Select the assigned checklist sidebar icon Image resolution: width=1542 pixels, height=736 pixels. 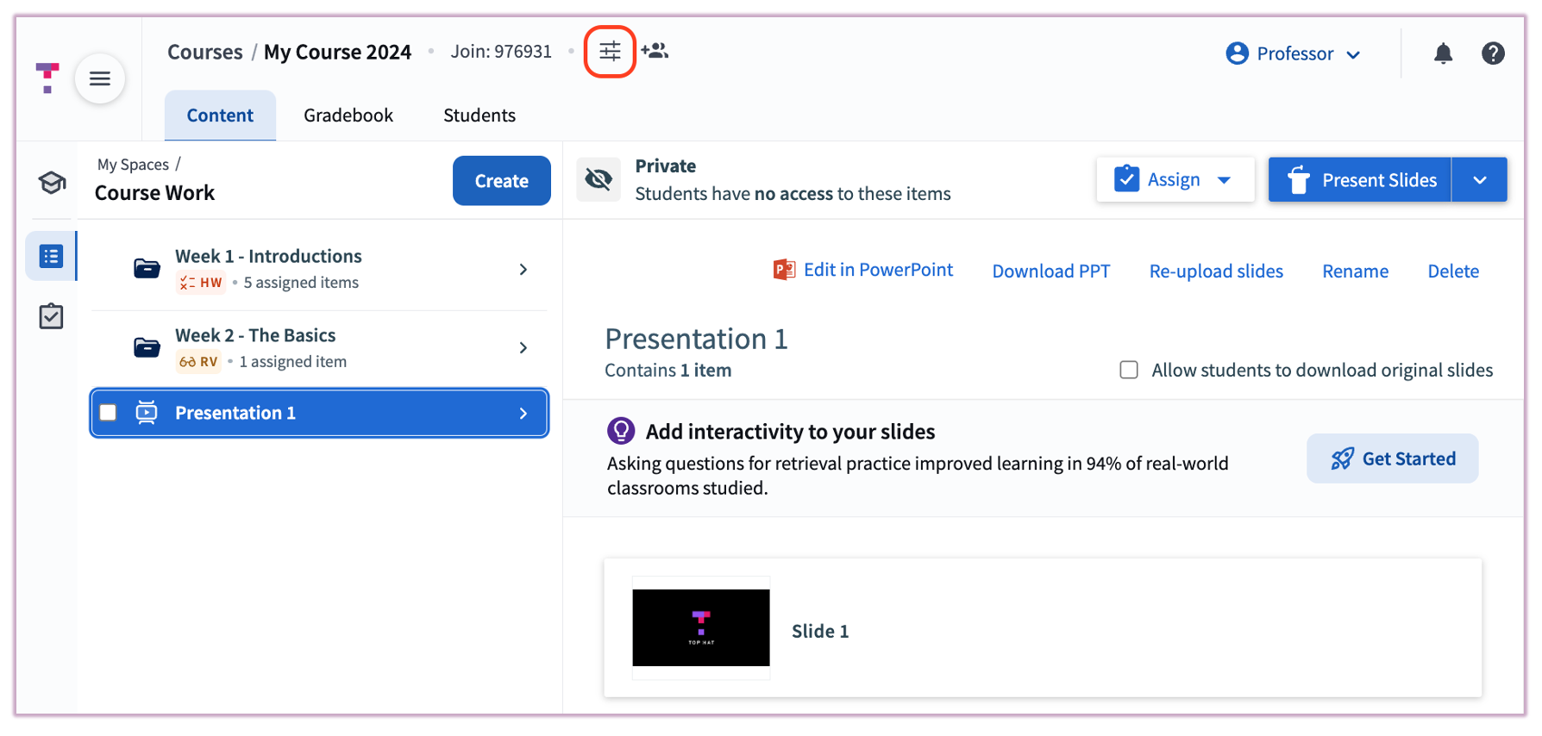point(52,316)
